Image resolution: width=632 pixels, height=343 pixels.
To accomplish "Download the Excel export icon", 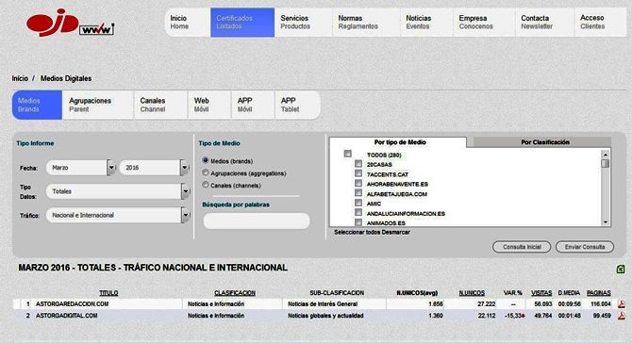I will pos(621,269).
